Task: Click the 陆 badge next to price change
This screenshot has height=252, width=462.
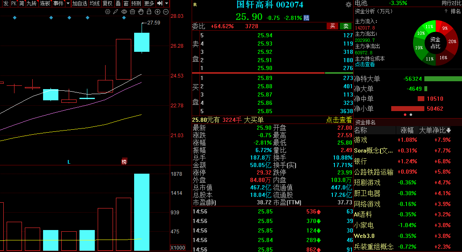Action: (x=306, y=18)
